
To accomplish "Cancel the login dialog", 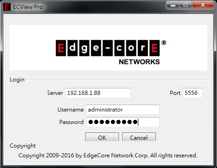I will 139,137.
